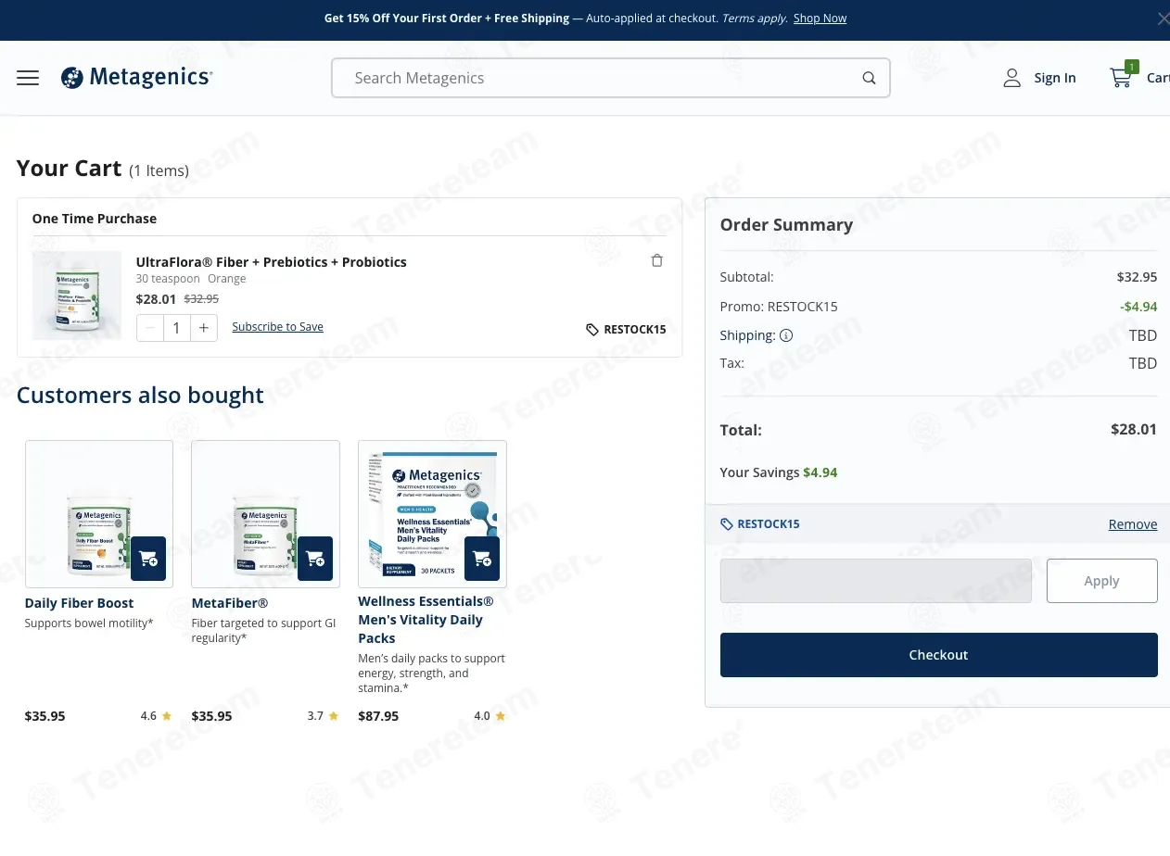Click the Shop Now banner link
Screen dimensions: 1170x856
point(820,19)
